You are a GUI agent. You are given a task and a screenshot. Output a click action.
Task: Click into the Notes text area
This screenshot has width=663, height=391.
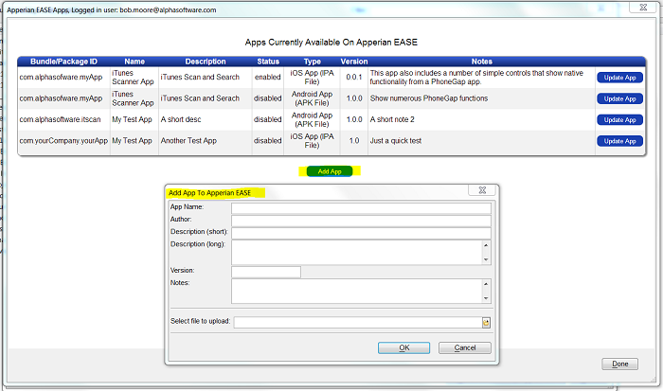point(357,291)
